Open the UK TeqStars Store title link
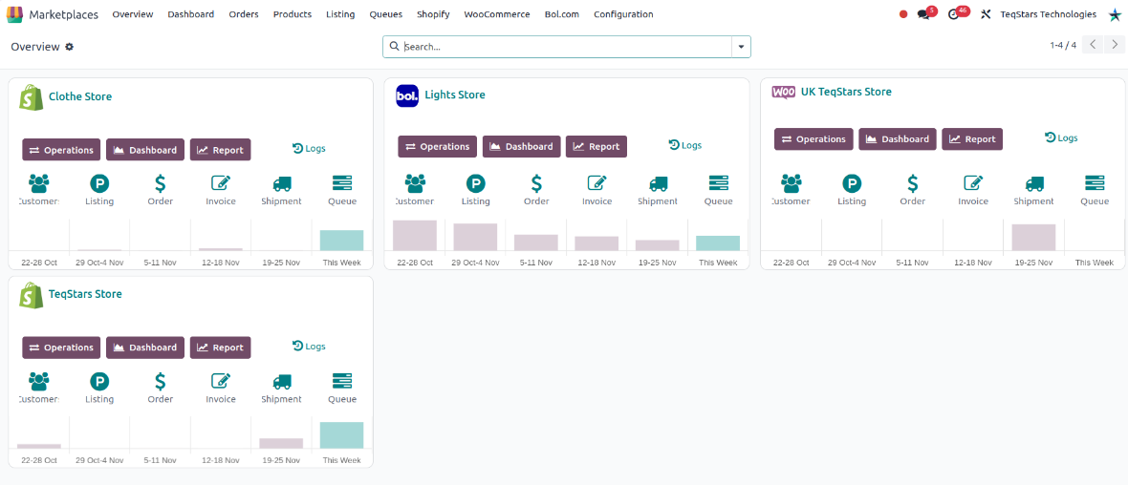 coord(846,92)
